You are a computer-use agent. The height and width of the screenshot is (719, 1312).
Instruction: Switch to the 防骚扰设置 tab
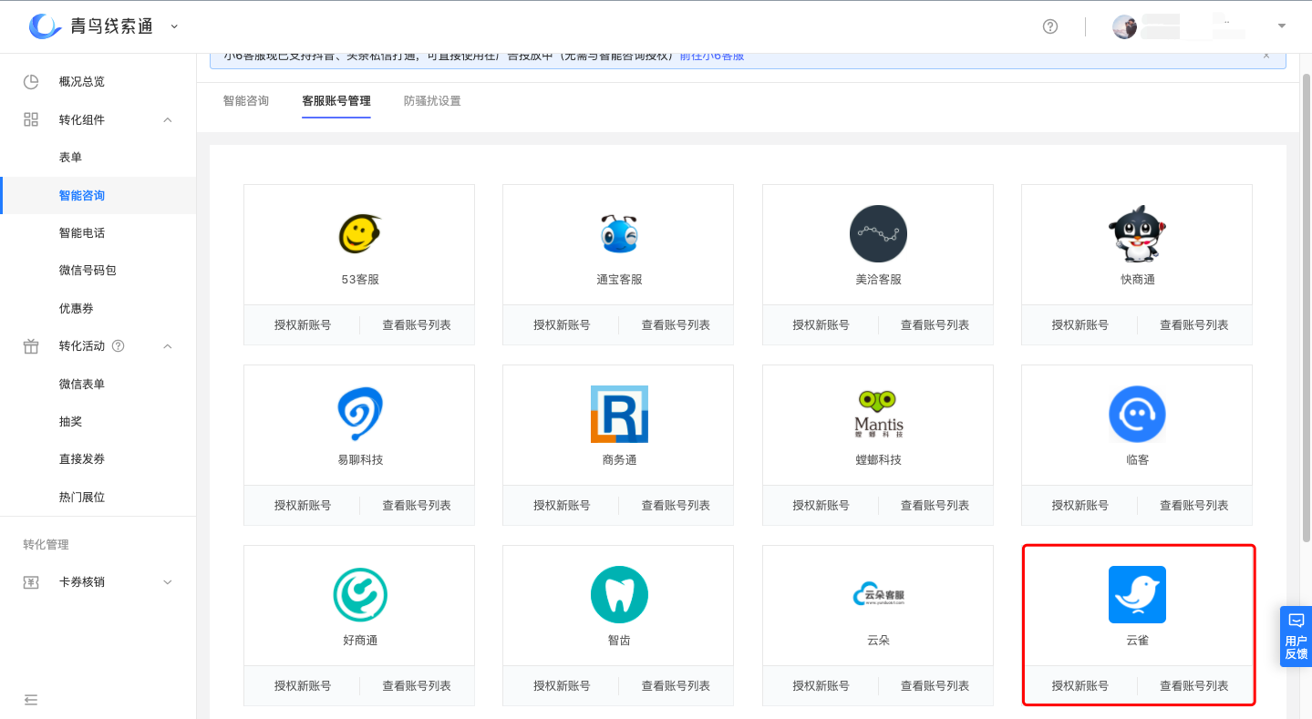click(x=431, y=101)
